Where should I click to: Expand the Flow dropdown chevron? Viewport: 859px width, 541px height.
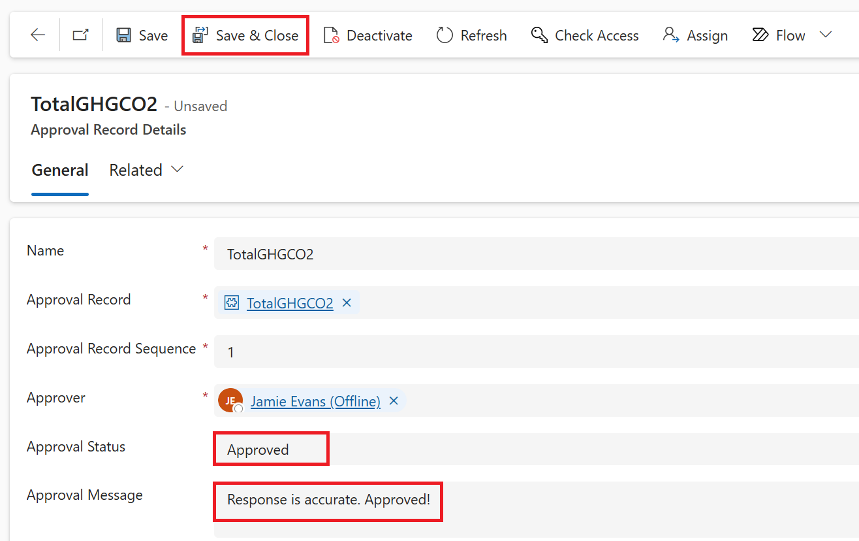tap(826, 35)
